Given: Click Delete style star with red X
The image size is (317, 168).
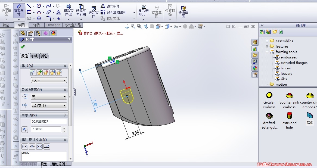Looking at the screenshot, I should [x=46, y=73].
